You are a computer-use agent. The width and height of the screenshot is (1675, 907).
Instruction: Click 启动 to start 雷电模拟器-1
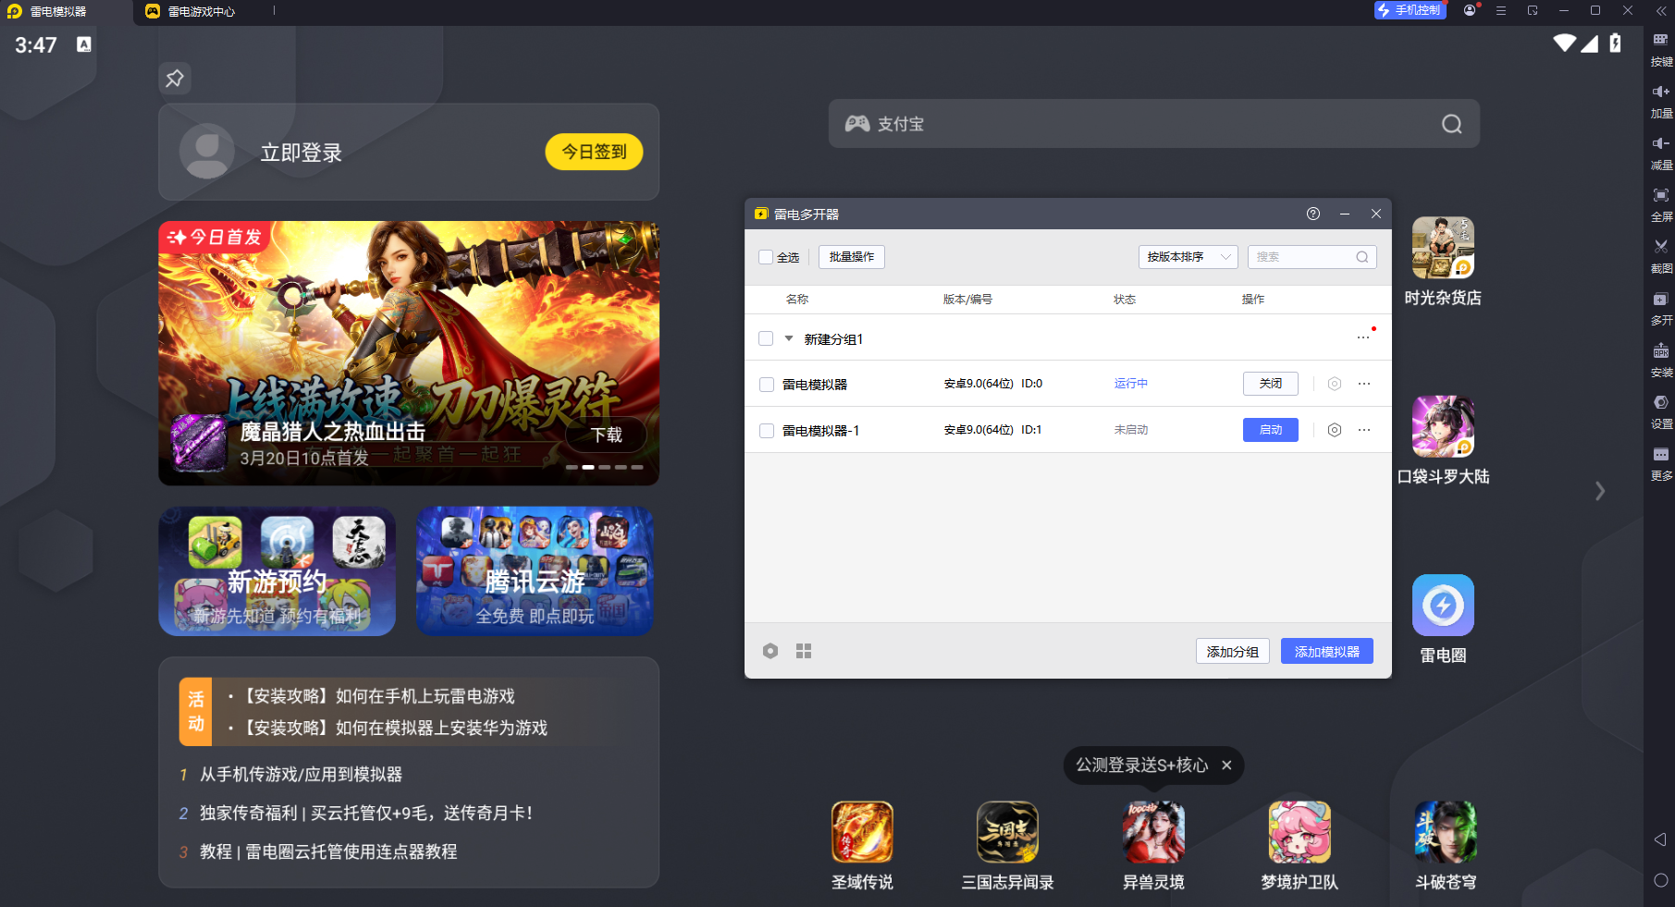tap(1271, 430)
